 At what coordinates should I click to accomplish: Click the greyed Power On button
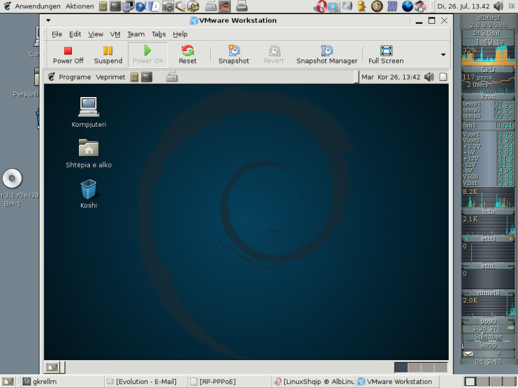point(148,55)
